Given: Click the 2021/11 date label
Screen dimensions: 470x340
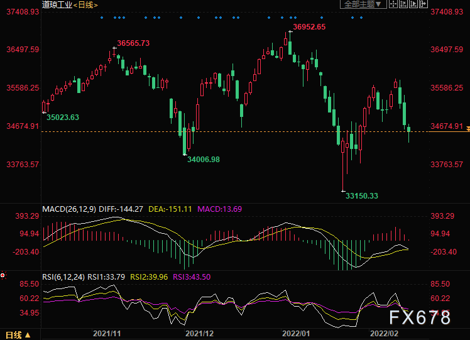Looking at the screenshot, I should 107,334.
